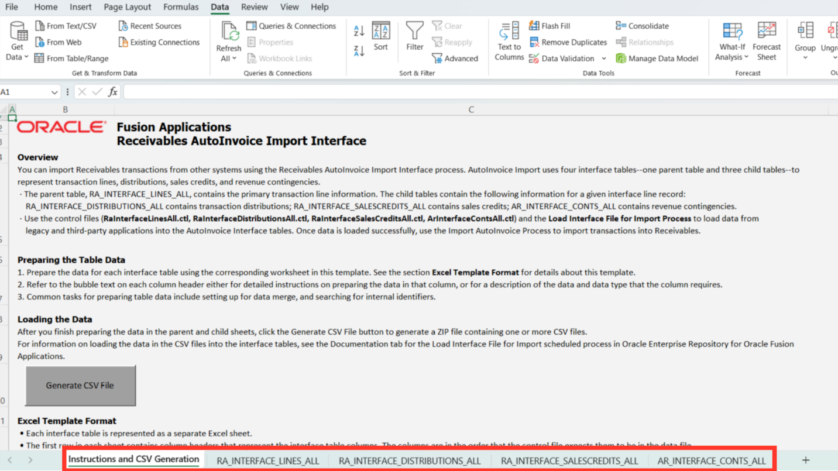Expand the Group dropdown arrow

(805, 58)
